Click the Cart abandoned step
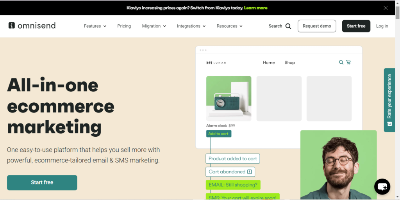The height and width of the screenshot is (200, 400). coord(230,172)
